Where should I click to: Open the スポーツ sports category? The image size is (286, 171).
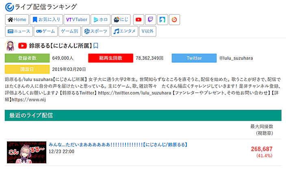pyautogui.click(x=96, y=31)
